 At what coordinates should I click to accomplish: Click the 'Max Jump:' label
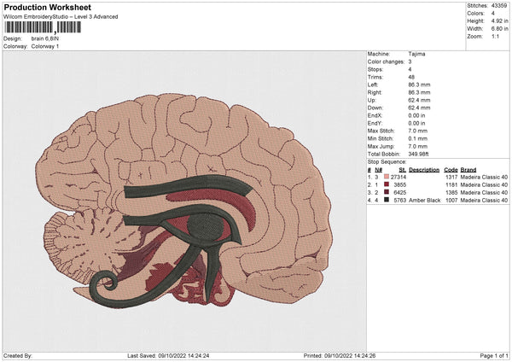pyautogui.click(x=381, y=146)
